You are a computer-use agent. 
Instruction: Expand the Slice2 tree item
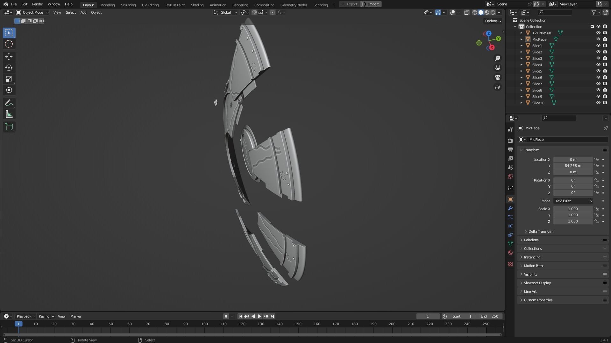point(522,52)
